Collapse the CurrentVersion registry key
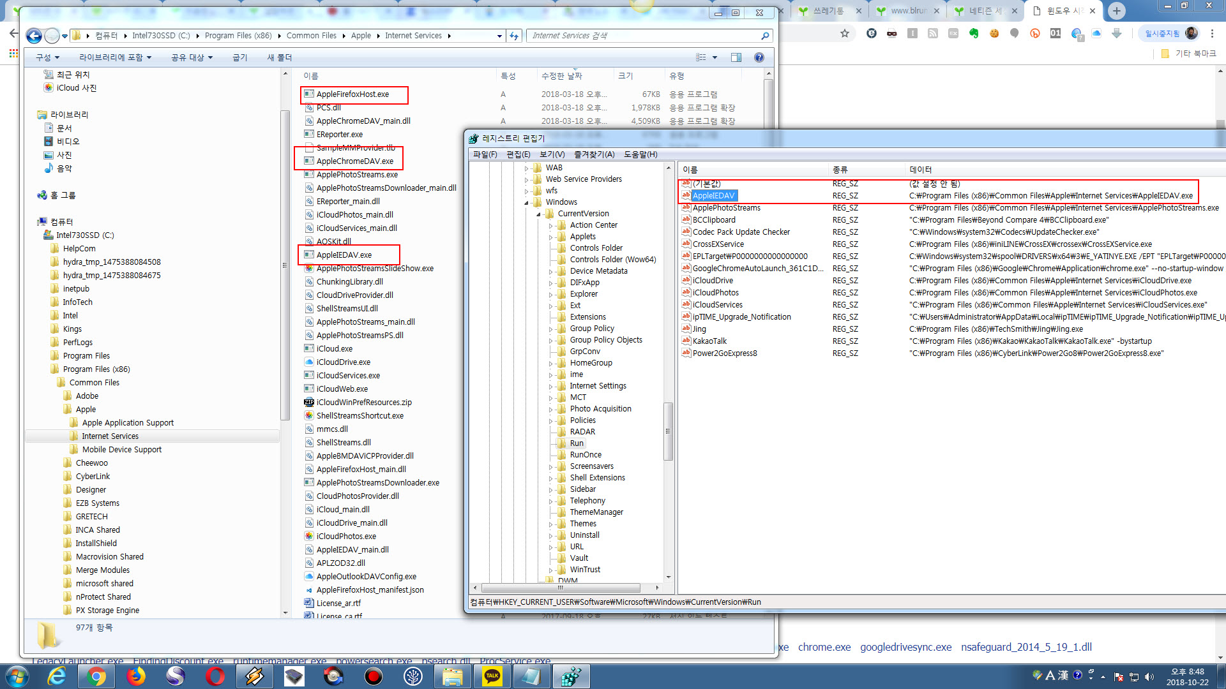1226x689 pixels. tap(538, 214)
